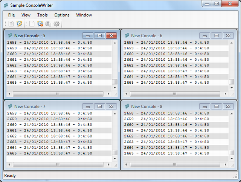Click the scroll-right arrow in New Console - 7
Image resolution: width=241 pixels, height=182 pixels.
108,165
